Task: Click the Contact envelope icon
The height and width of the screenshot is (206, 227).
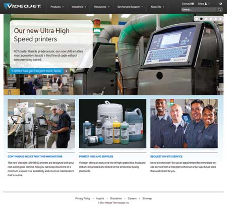Action: (193, 4)
